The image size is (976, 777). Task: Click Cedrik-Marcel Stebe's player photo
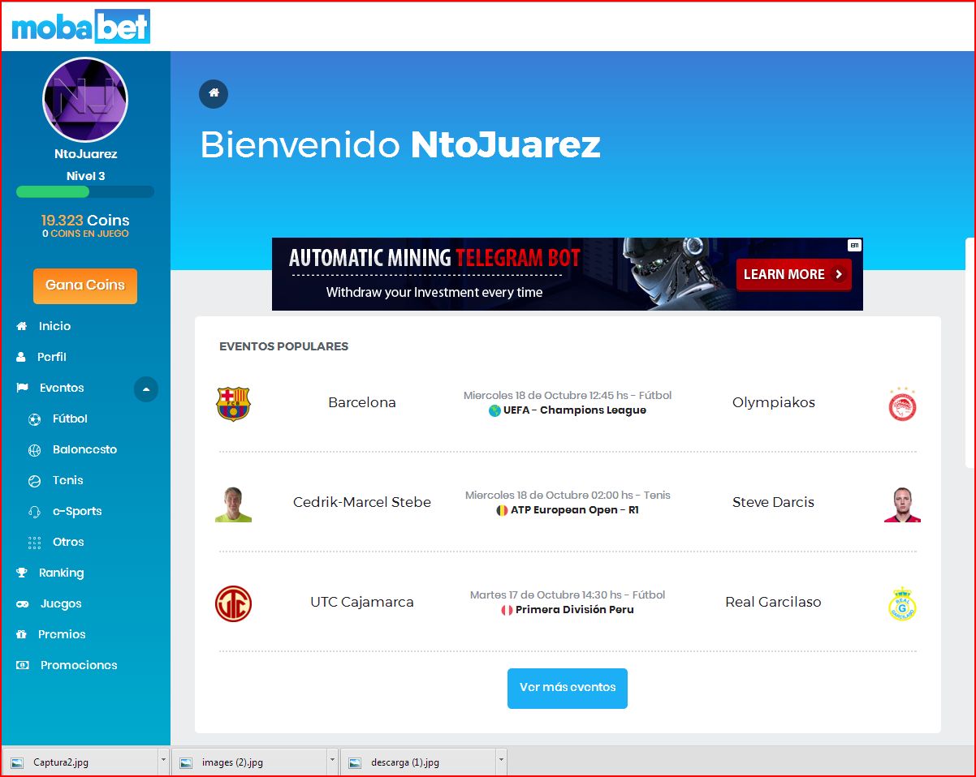click(x=233, y=504)
